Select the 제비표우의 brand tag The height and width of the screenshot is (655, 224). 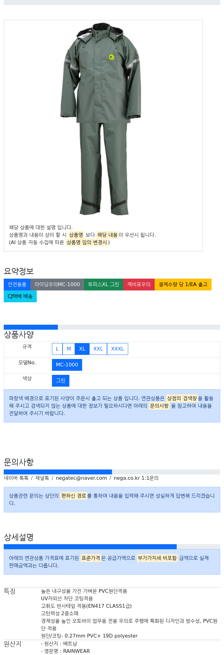click(139, 285)
